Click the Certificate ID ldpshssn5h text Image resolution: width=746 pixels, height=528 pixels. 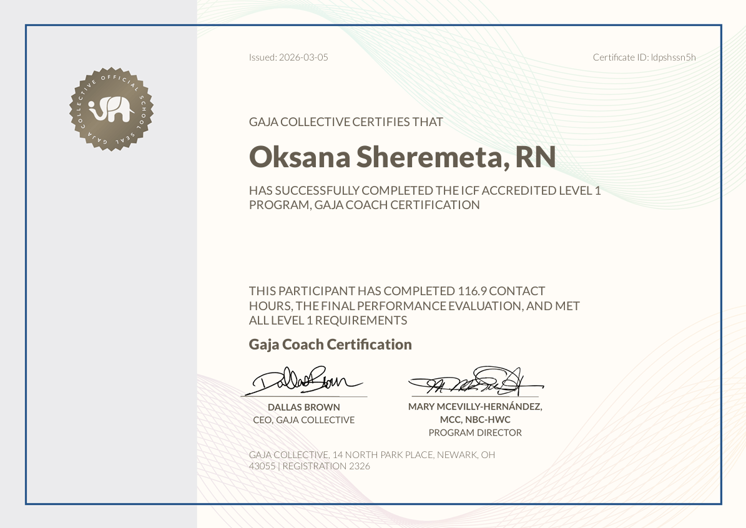[644, 57]
